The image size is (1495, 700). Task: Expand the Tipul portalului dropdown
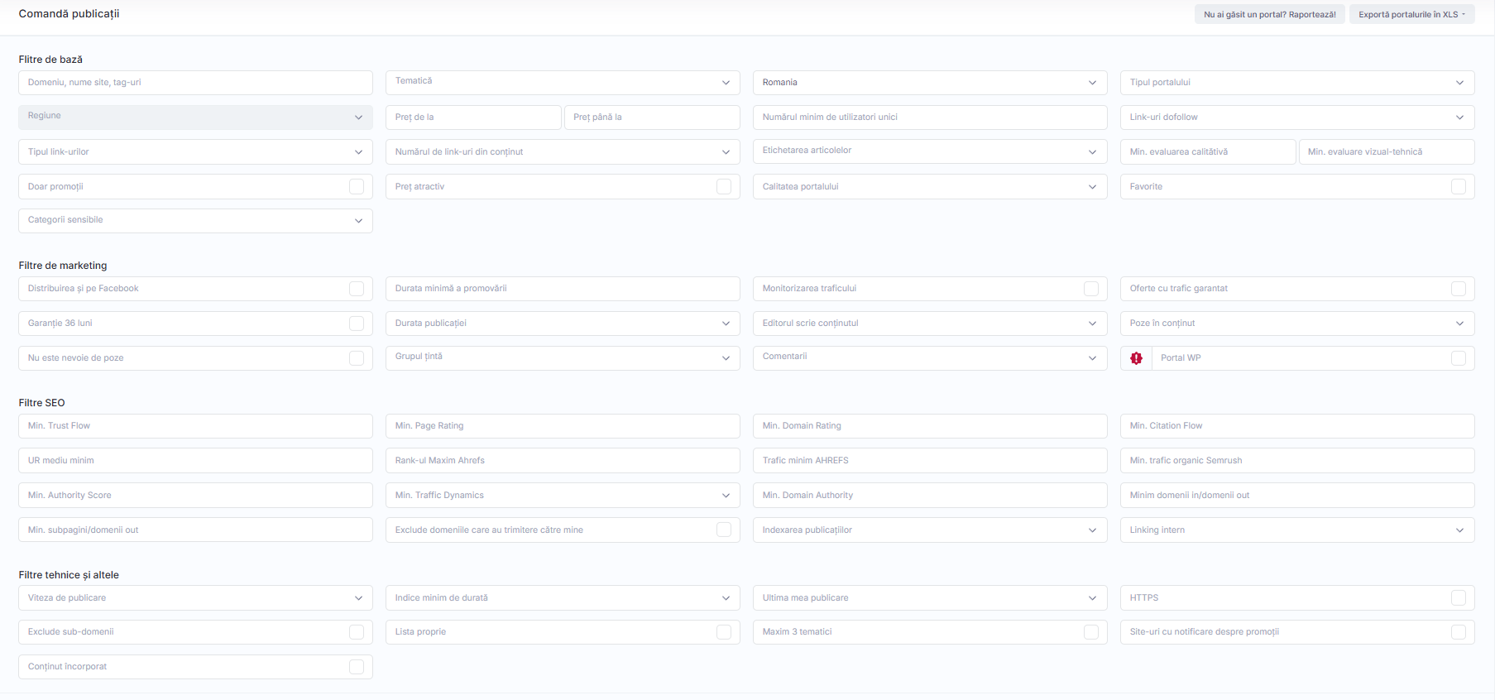tap(1297, 83)
